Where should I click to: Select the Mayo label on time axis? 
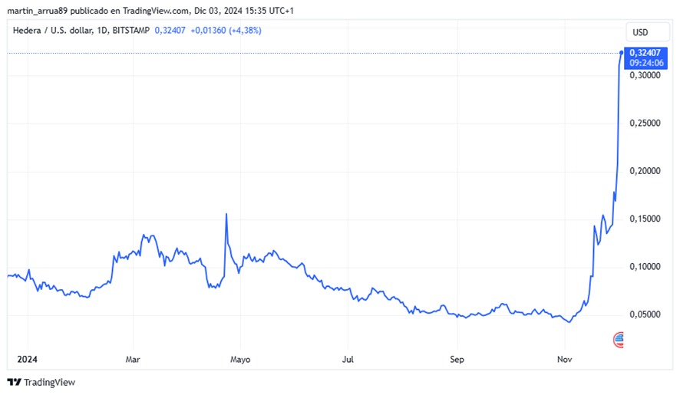tap(241, 359)
